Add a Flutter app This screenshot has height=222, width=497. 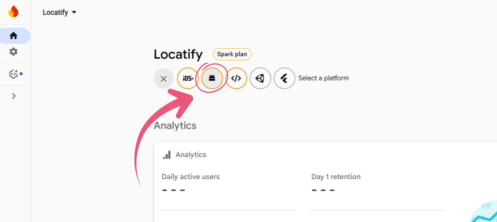(284, 78)
